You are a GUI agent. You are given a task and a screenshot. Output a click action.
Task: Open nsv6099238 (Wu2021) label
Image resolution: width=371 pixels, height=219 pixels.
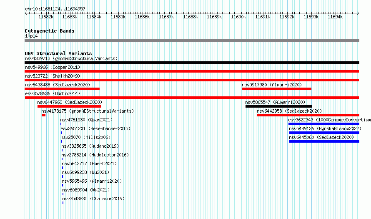(x=85, y=172)
